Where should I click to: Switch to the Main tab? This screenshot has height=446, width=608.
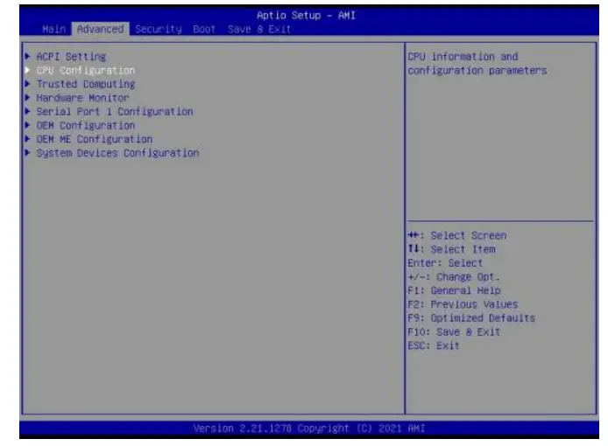pos(54,29)
